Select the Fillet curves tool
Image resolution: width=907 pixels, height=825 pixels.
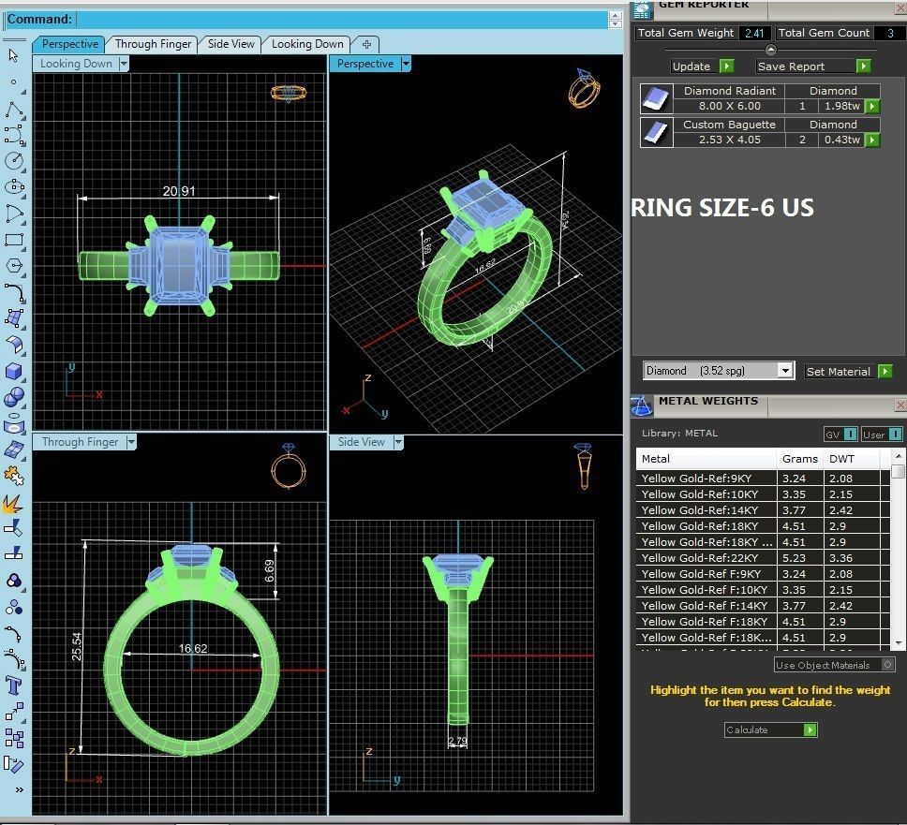14,292
